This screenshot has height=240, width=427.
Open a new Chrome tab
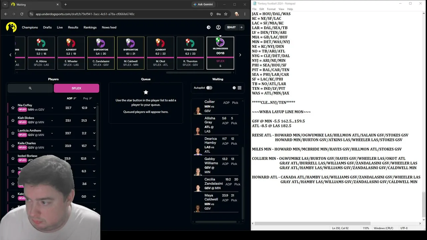[65, 4]
